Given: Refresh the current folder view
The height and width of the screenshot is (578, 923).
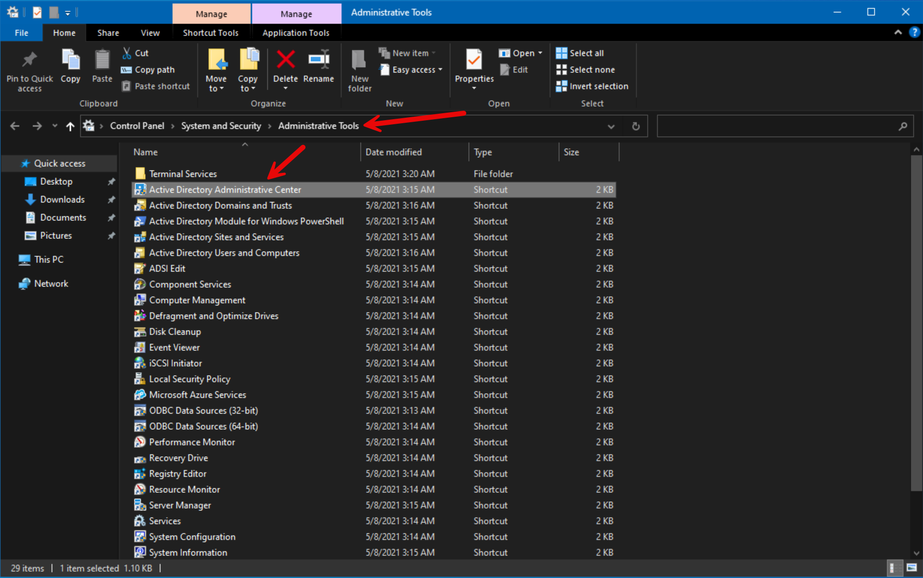Looking at the screenshot, I should (x=636, y=126).
